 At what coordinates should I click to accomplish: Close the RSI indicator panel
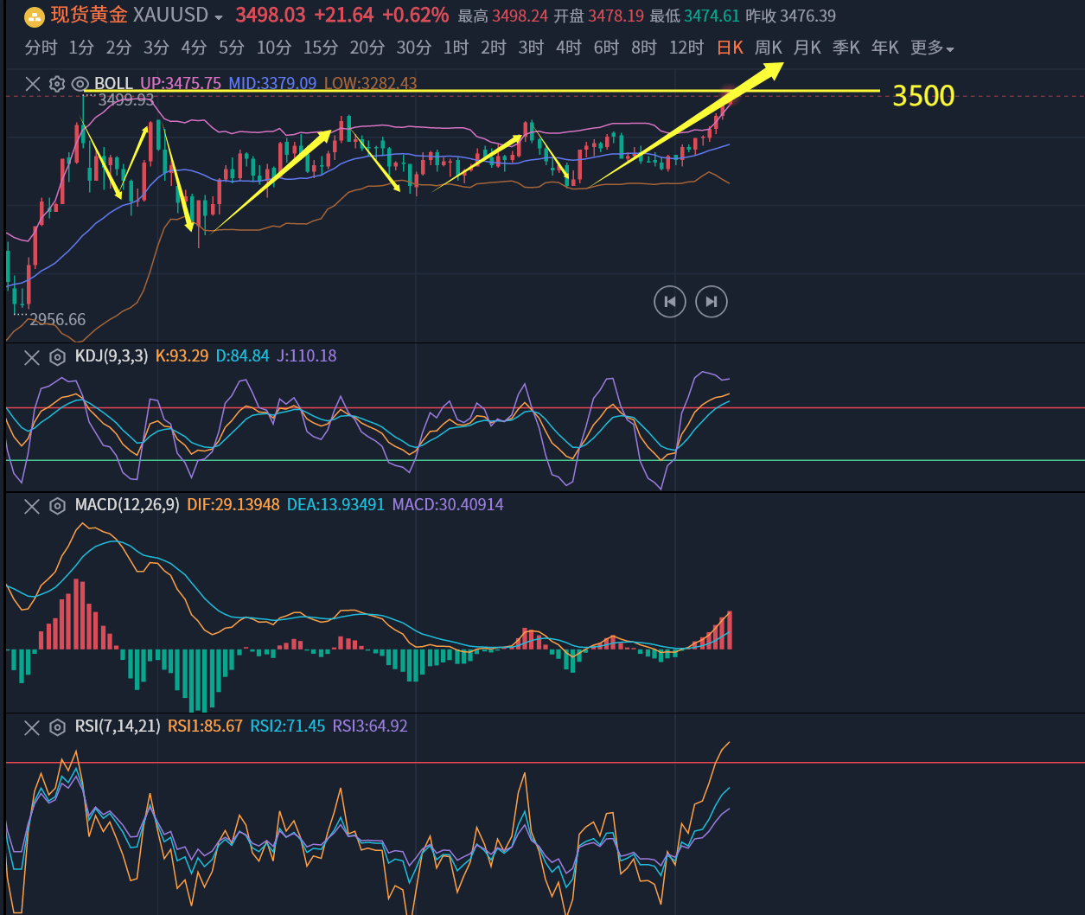point(32,727)
